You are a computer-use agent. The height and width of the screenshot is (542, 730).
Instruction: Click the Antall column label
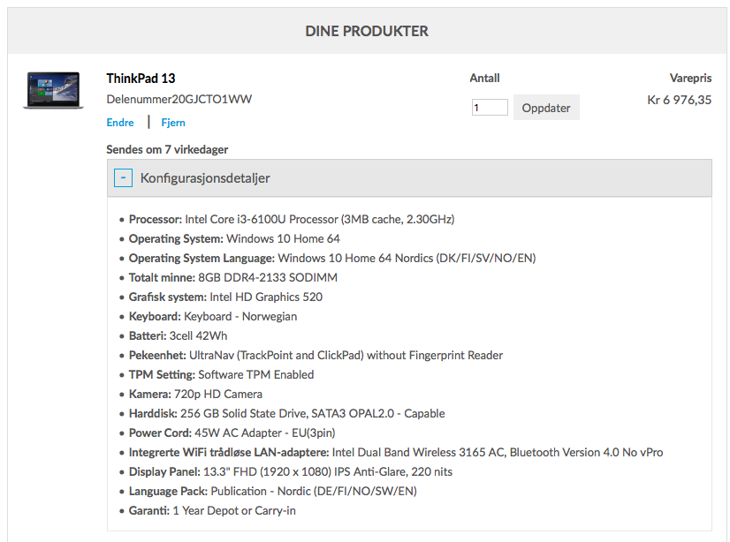[484, 78]
